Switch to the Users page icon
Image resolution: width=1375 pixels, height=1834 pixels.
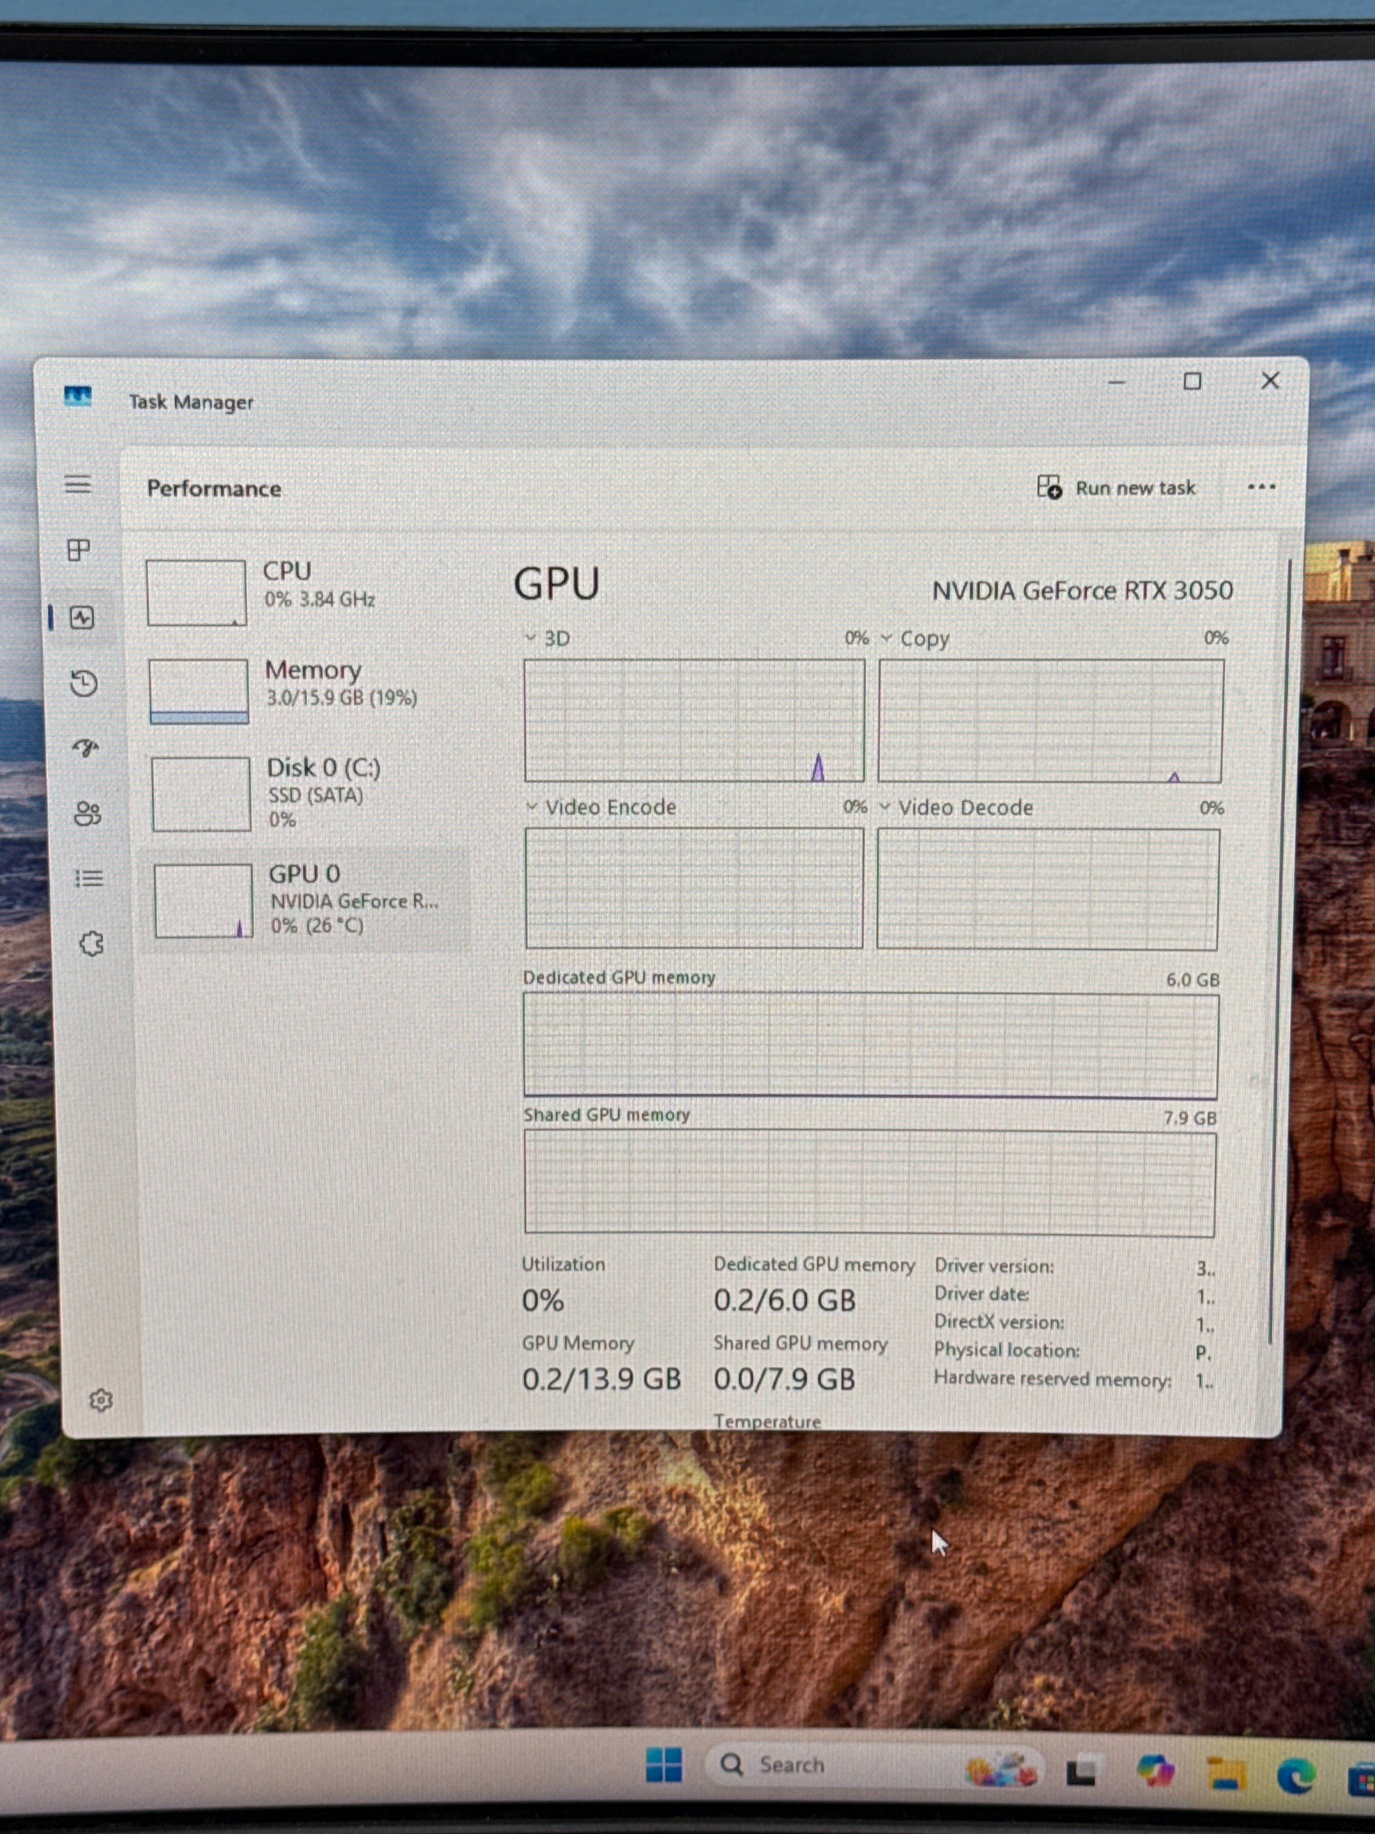87,813
